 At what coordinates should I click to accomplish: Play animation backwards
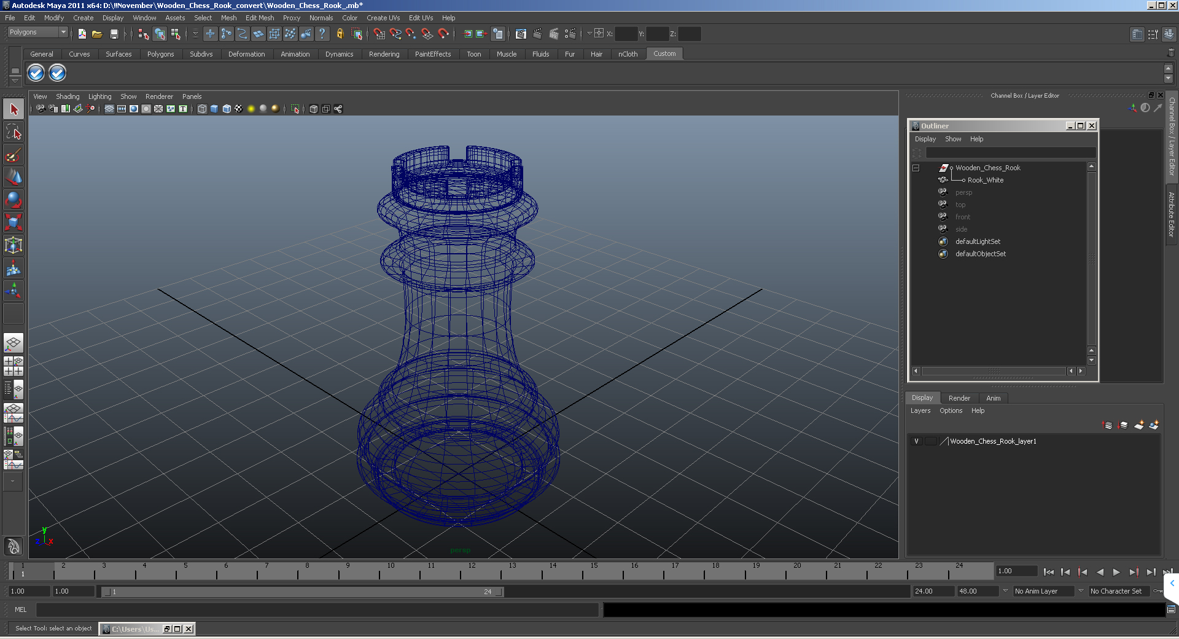(1100, 572)
